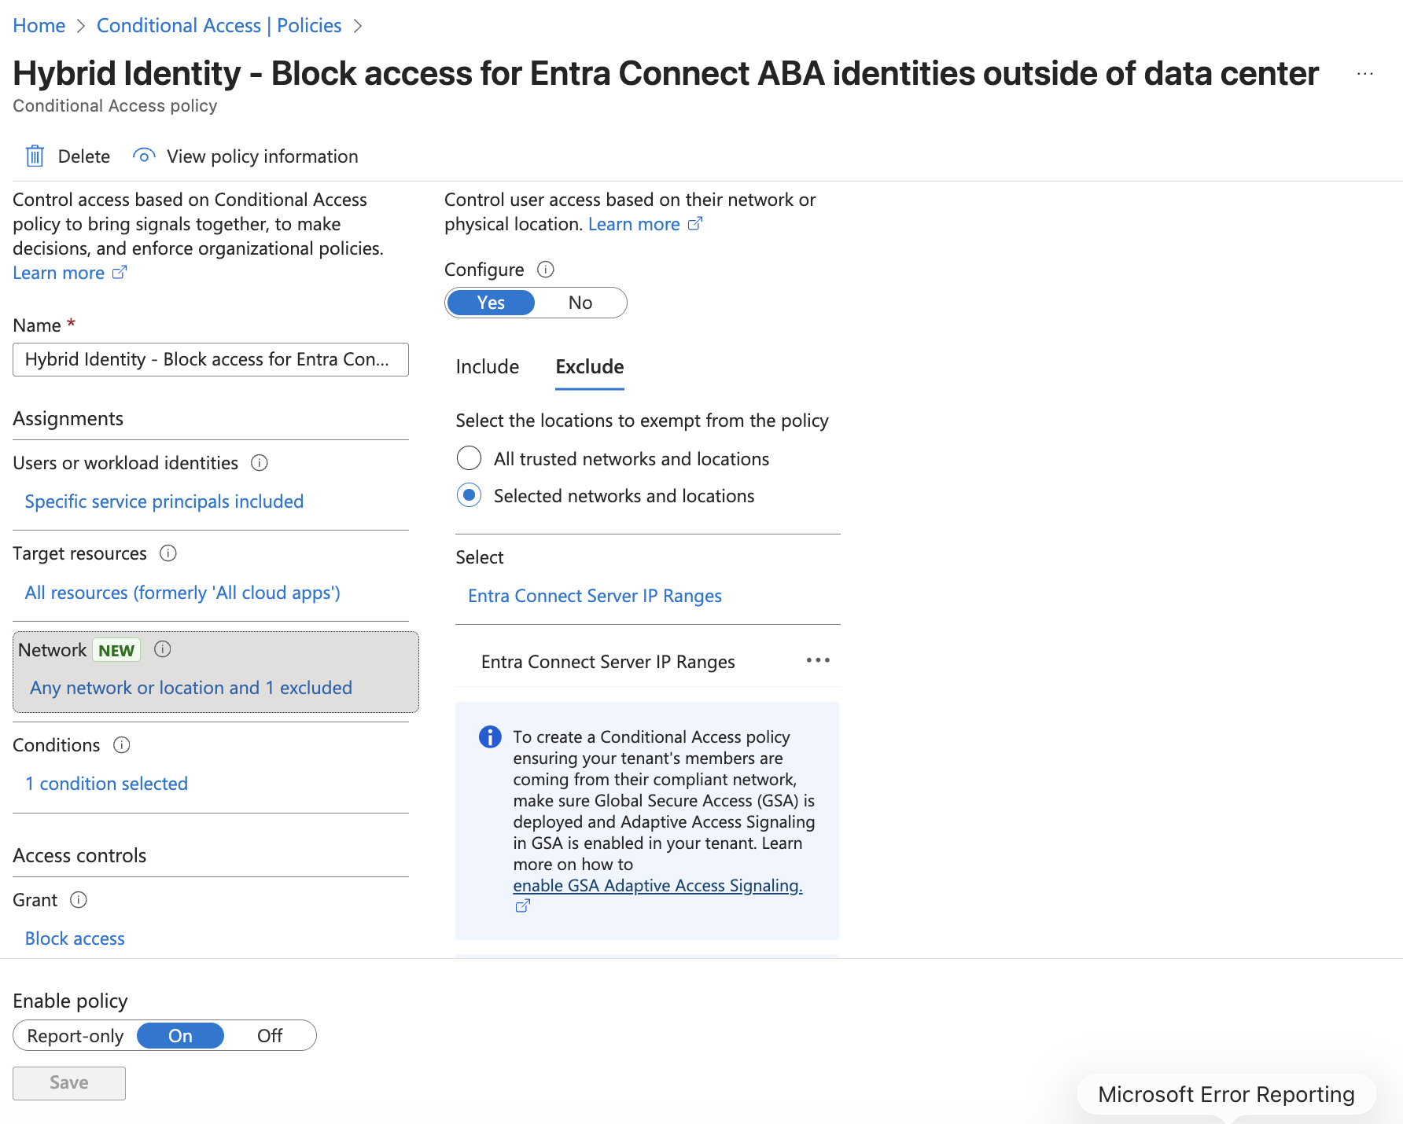Go to Home breadcrumb

[39, 26]
